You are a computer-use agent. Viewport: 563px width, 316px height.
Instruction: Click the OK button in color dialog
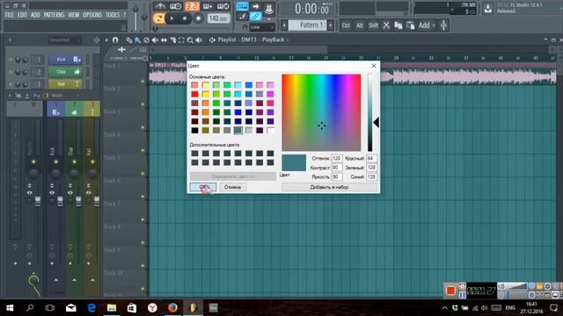[x=203, y=187]
